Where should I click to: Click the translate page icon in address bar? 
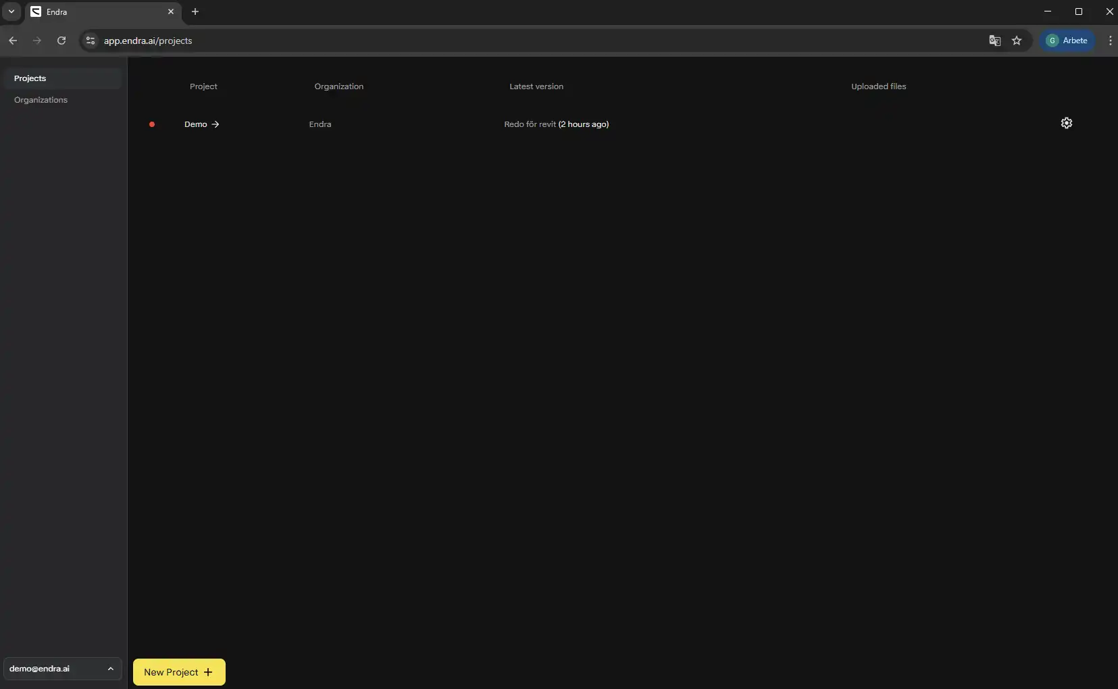pyautogui.click(x=994, y=41)
